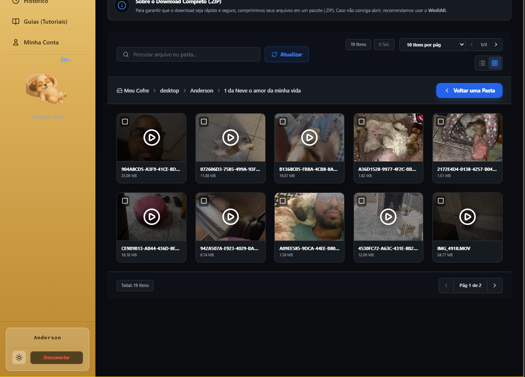Click the Atualizar button
Viewport: 525px width, 377px height.
[x=286, y=54]
